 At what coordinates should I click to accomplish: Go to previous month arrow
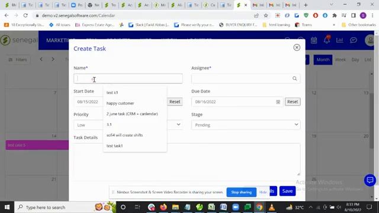(41, 59)
